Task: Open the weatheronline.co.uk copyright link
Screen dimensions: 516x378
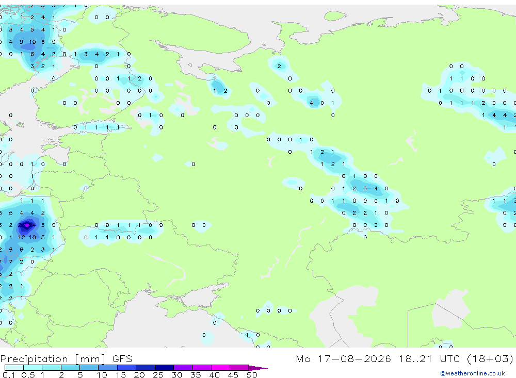Action: [x=473, y=373]
